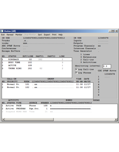Toggle the Log Call-ins checkbox
The image size is (119, 152).
click(76, 69)
